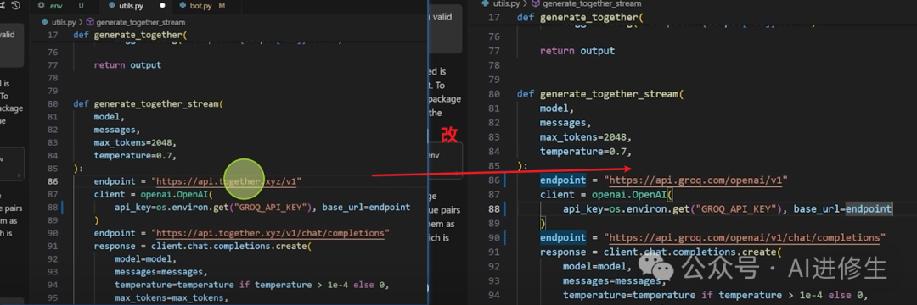Click the gear icon on the .env tab

tap(41, 6)
